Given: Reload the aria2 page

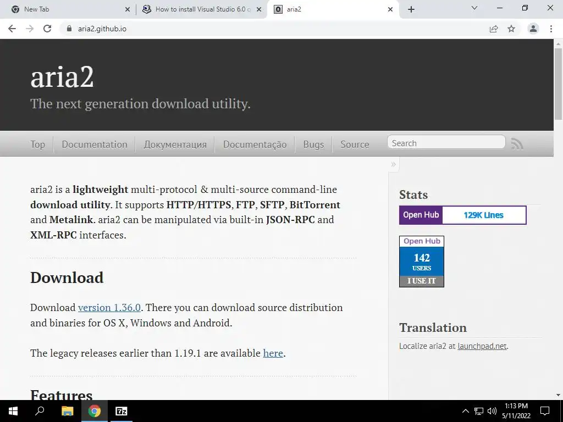Looking at the screenshot, I should (x=47, y=29).
